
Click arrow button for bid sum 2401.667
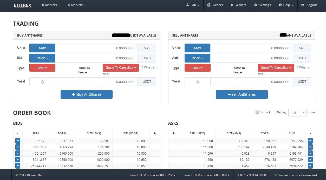click(x=18, y=147)
